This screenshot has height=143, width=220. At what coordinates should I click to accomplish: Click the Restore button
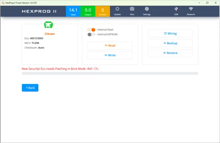[170, 53]
